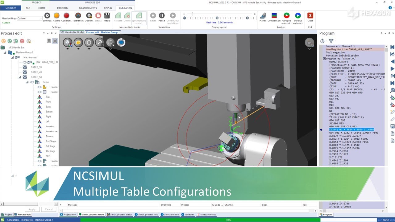Image resolution: width=395 pixels, height=222 pixels.
Task: Open the Alarms settings icon
Action: (56, 15)
